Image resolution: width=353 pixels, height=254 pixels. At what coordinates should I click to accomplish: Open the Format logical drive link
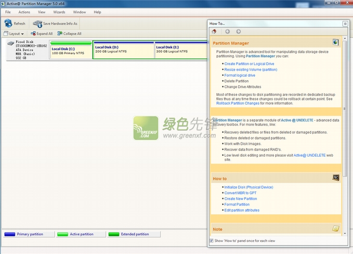tap(240, 75)
